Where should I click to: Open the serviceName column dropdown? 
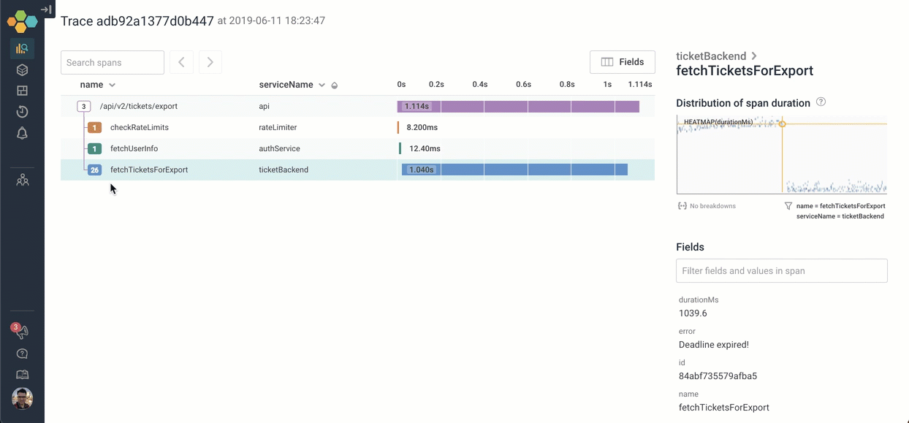[322, 85]
